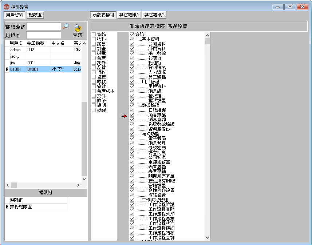Screen dimensions: 312x245
Task: Select the jim user row
Action: click(43, 63)
